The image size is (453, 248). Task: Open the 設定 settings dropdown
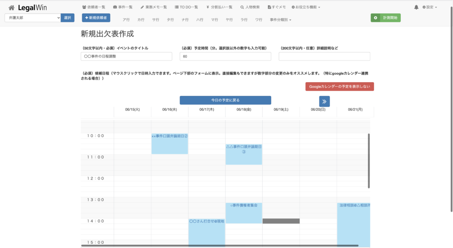[430, 8]
